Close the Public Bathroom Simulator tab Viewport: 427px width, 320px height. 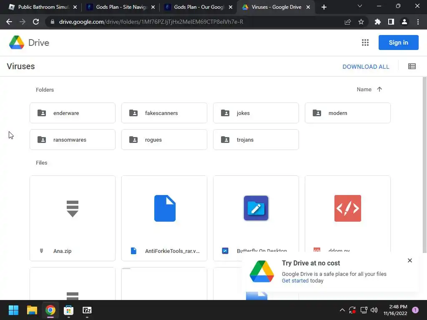click(75, 7)
